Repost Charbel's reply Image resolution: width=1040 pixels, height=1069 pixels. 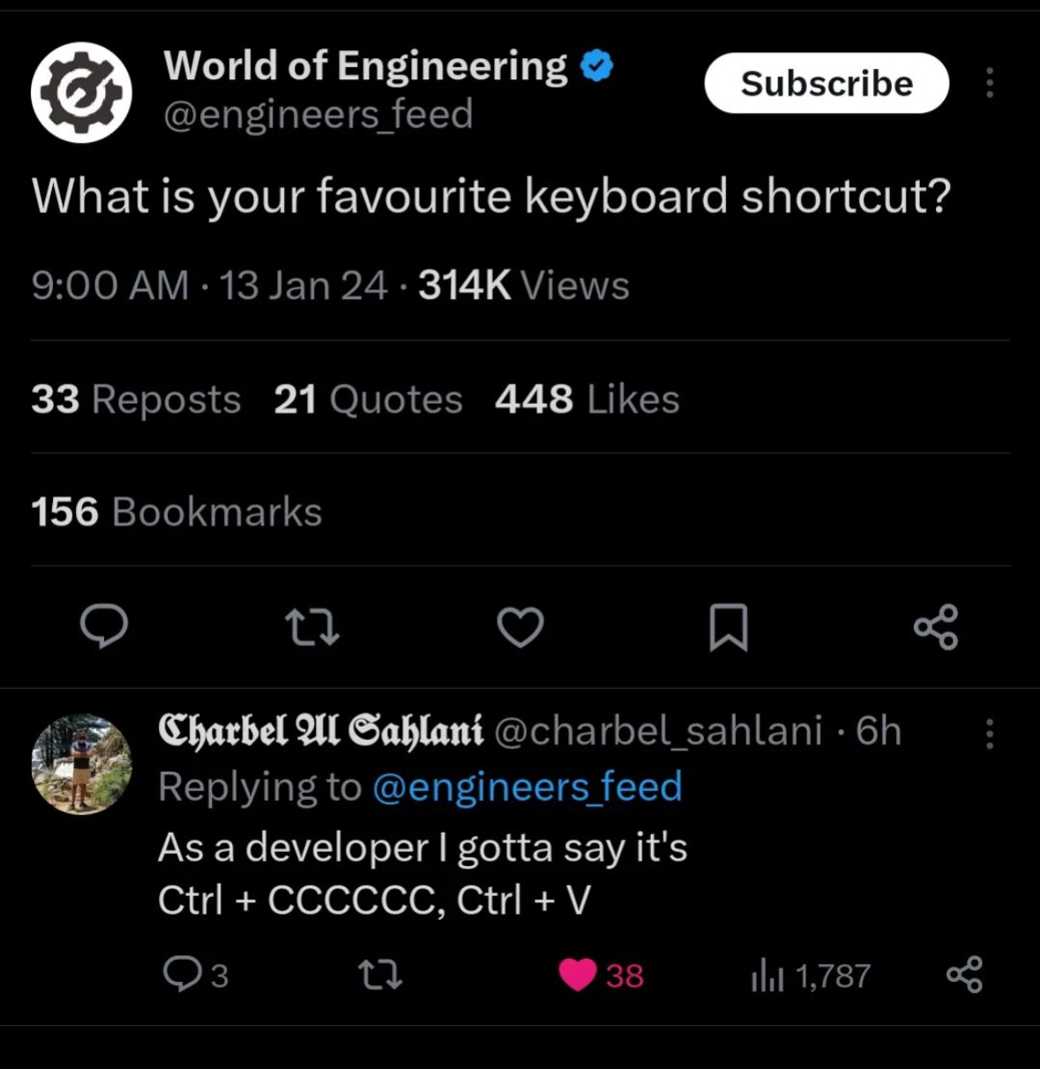(x=380, y=975)
